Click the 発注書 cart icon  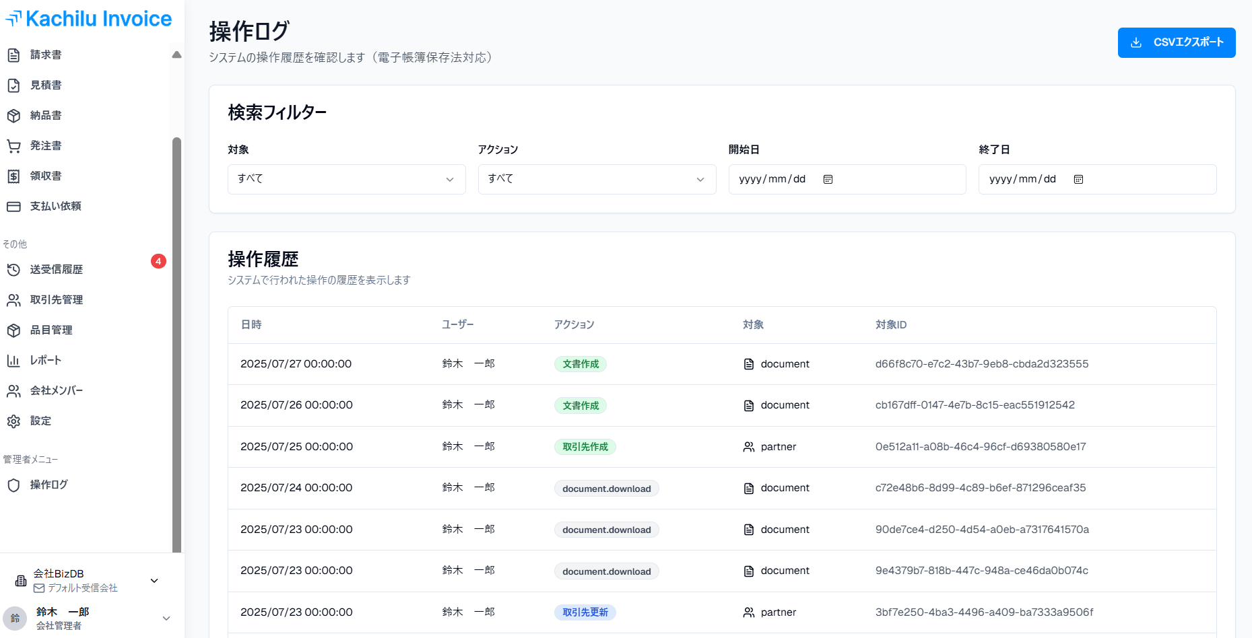point(14,145)
